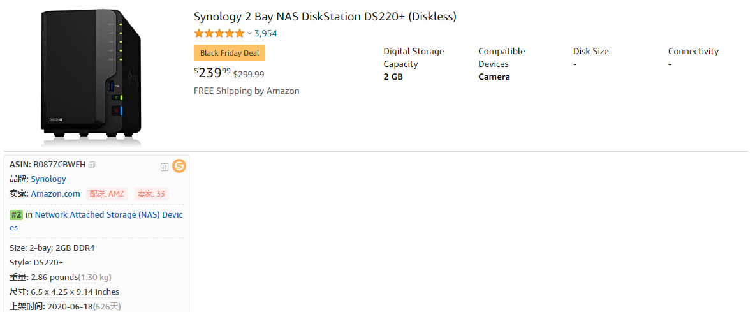The height and width of the screenshot is (312, 755).
Task: Click the Synology brand link
Action: pos(48,179)
